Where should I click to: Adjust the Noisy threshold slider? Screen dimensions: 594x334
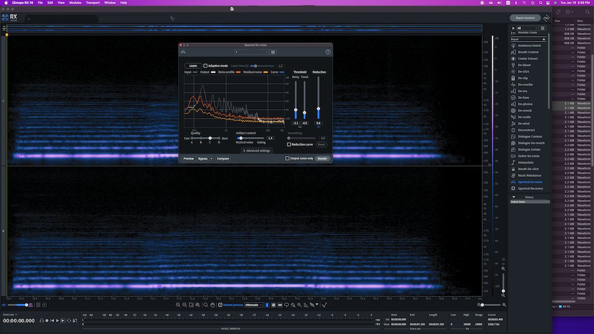pyautogui.click(x=296, y=110)
